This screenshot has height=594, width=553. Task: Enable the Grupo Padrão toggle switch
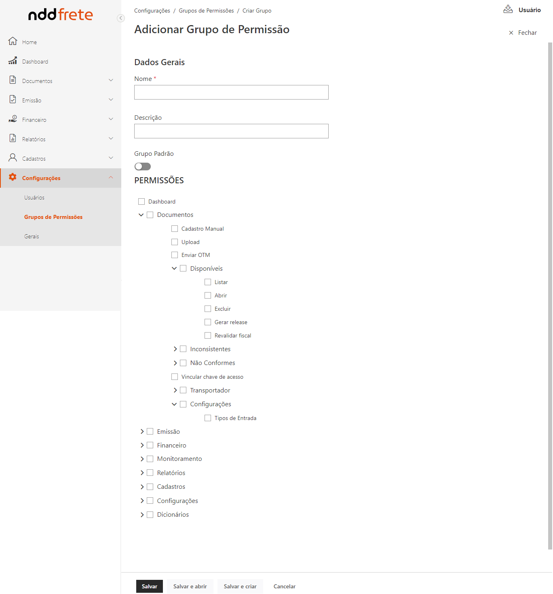(x=143, y=167)
